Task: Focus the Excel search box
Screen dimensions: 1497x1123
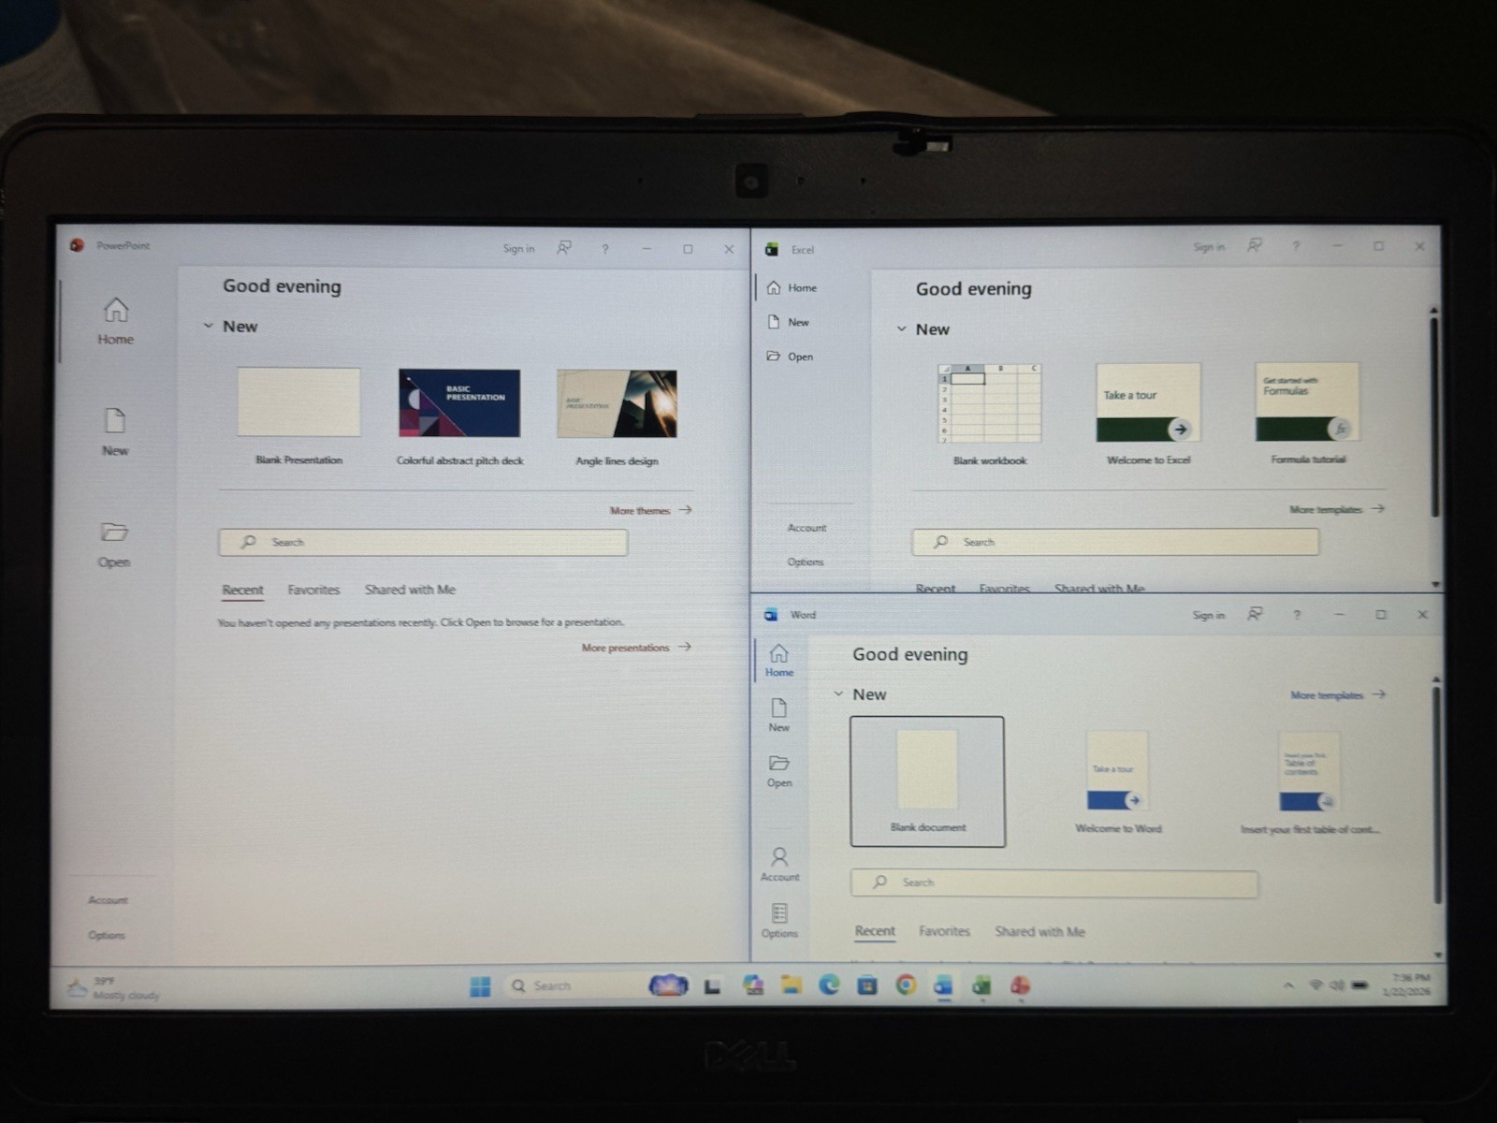Action: 1115,542
